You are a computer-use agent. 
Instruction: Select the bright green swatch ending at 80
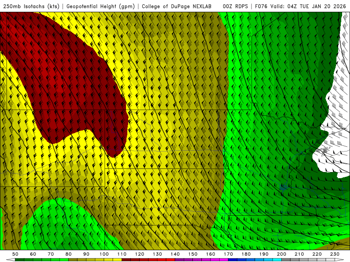click(64, 260)
